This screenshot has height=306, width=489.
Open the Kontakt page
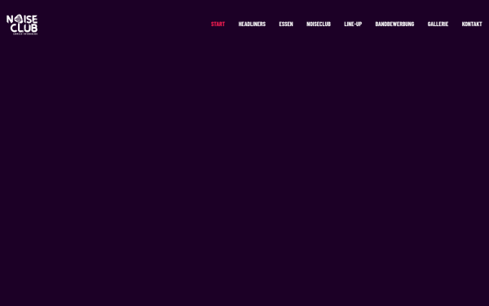(x=472, y=24)
